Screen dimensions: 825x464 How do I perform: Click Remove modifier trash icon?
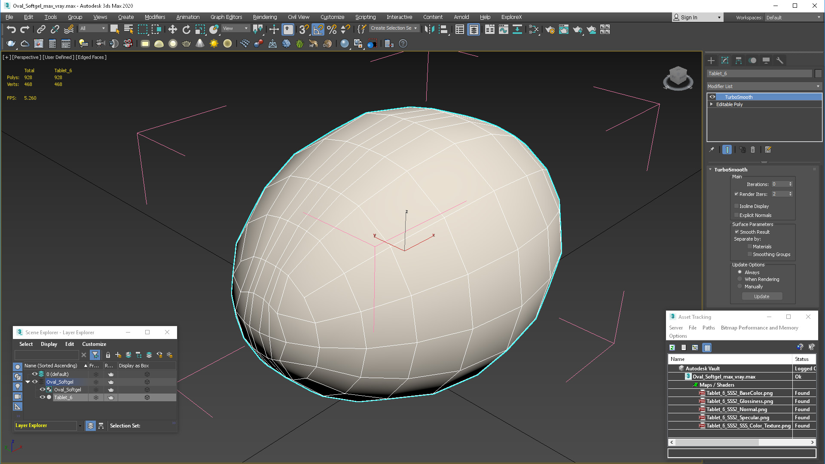coord(753,150)
